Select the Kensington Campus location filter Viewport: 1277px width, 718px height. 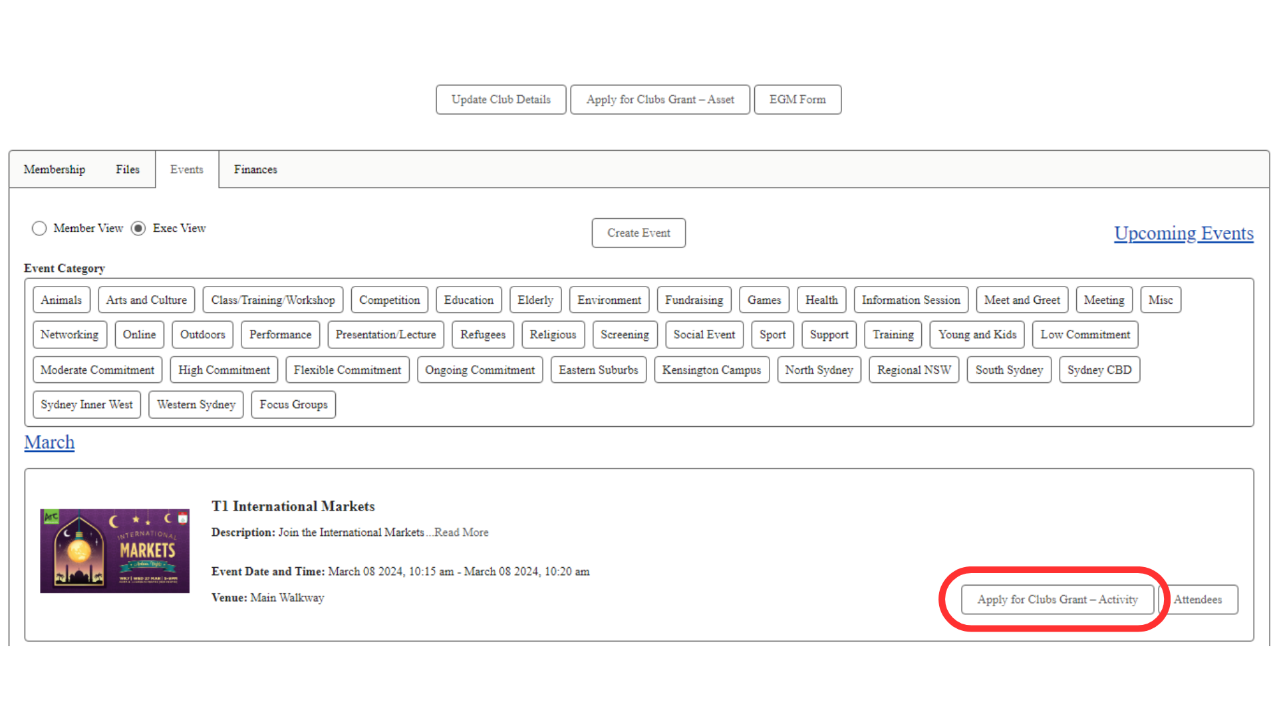711,369
